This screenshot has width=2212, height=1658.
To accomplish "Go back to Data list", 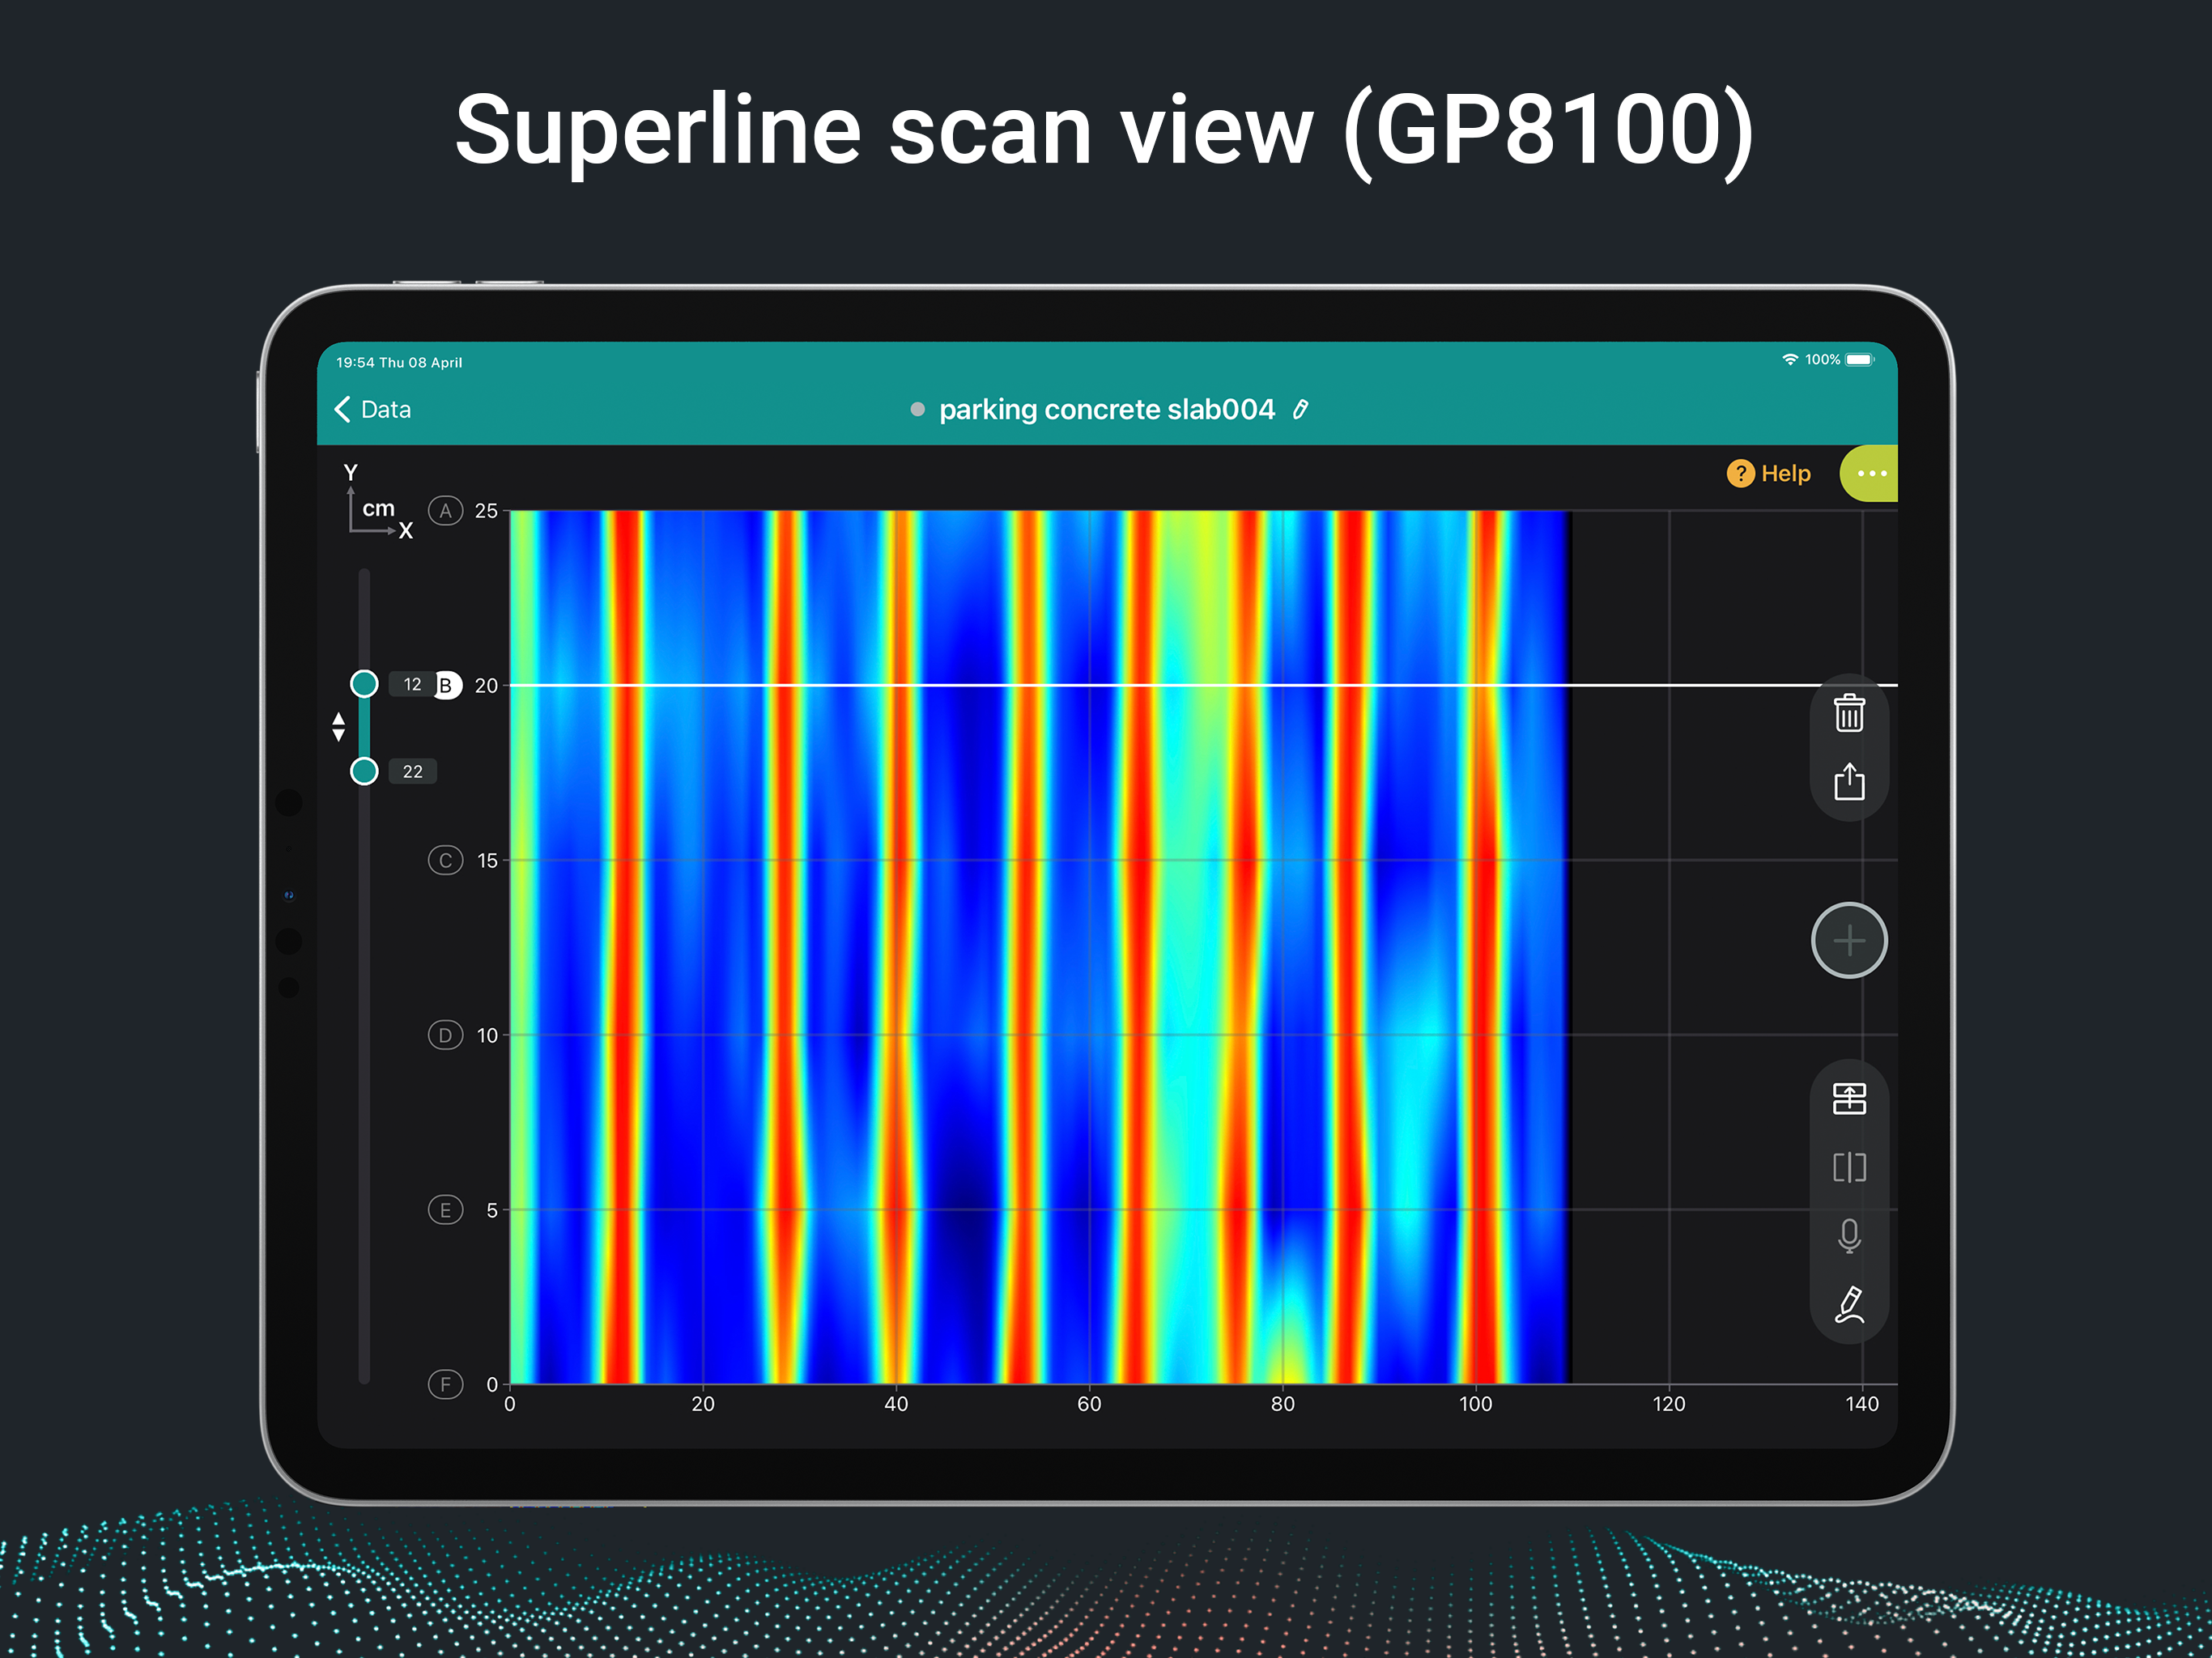I will (x=372, y=409).
